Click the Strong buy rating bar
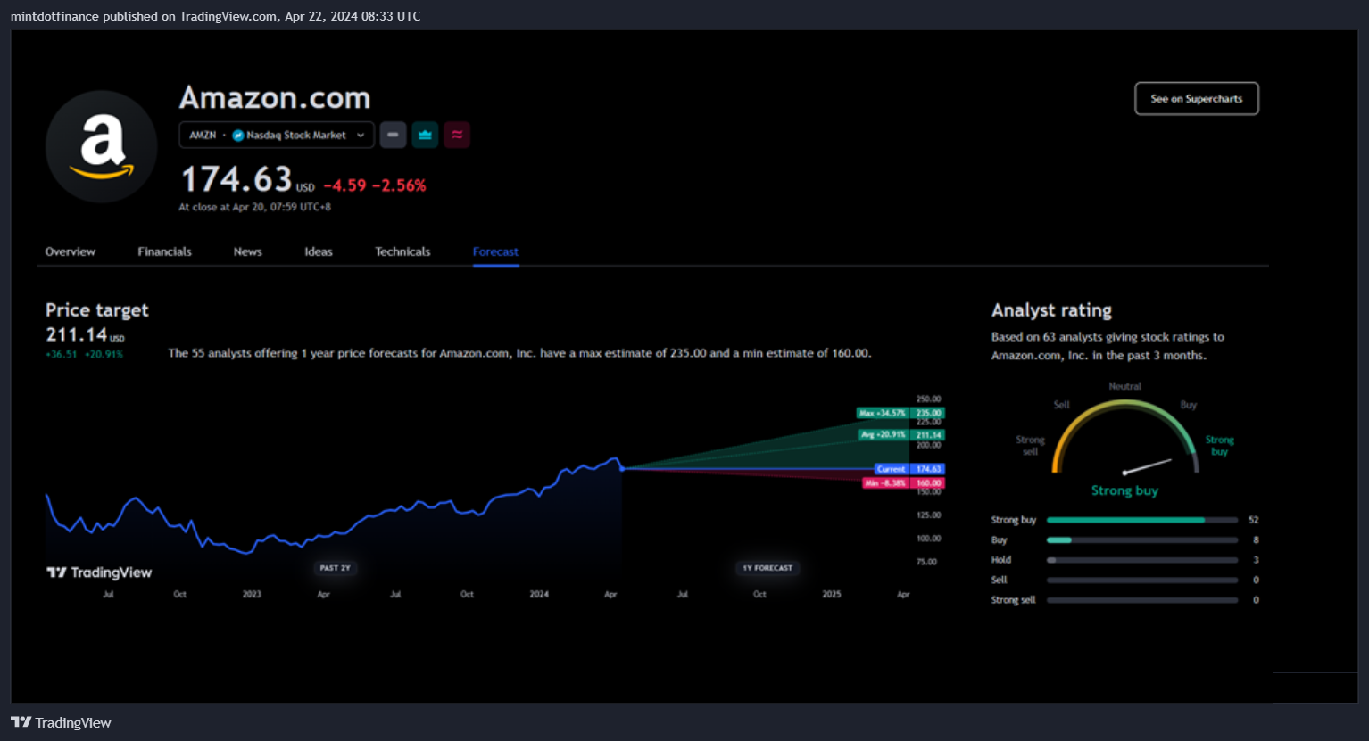Viewport: 1369px width, 741px height. click(x=1142, y=520)
